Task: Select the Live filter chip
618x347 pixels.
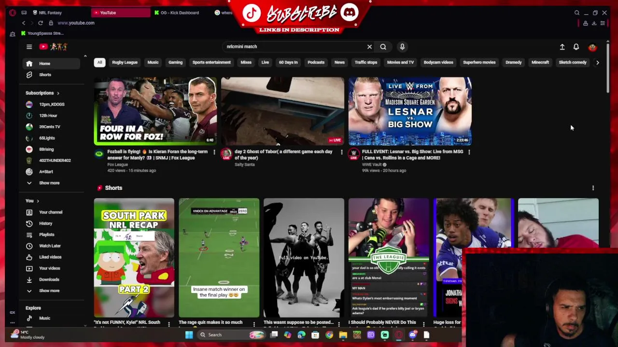Action: pos(265,62)
